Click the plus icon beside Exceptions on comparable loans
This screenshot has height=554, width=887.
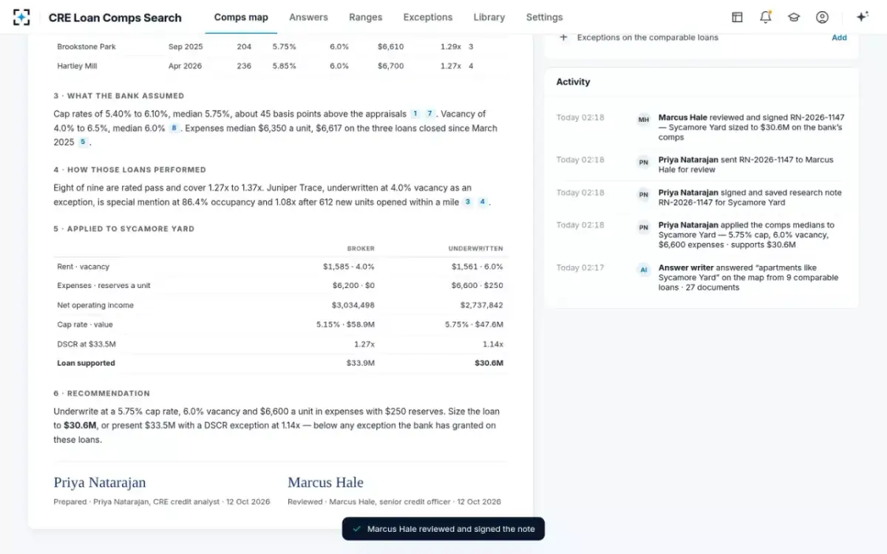pos(563,37)
